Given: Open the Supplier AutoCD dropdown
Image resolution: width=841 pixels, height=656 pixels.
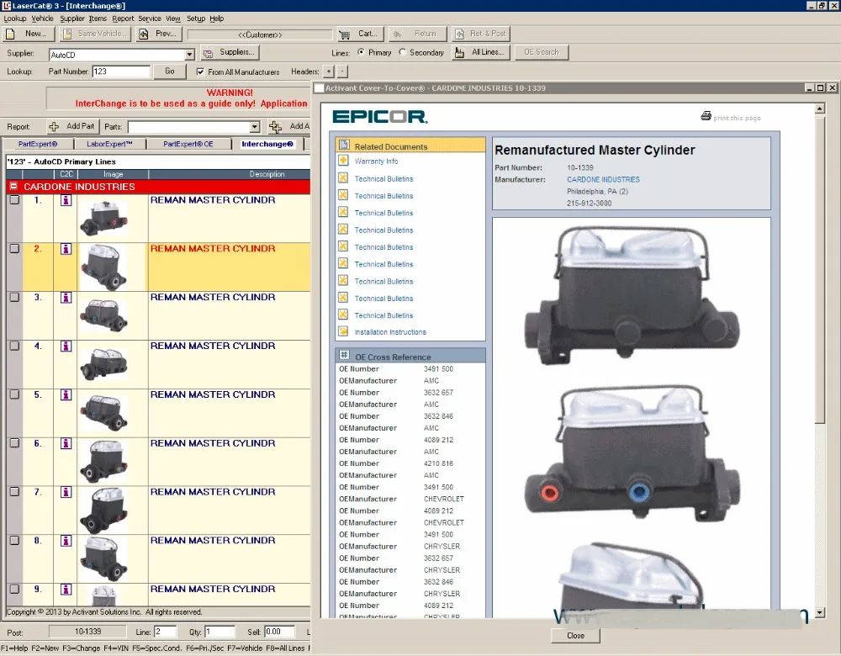Looking at the screenshot, I should (189, 55).
